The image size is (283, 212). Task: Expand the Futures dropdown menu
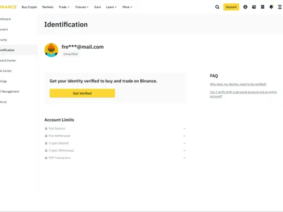tap(82, 7)
